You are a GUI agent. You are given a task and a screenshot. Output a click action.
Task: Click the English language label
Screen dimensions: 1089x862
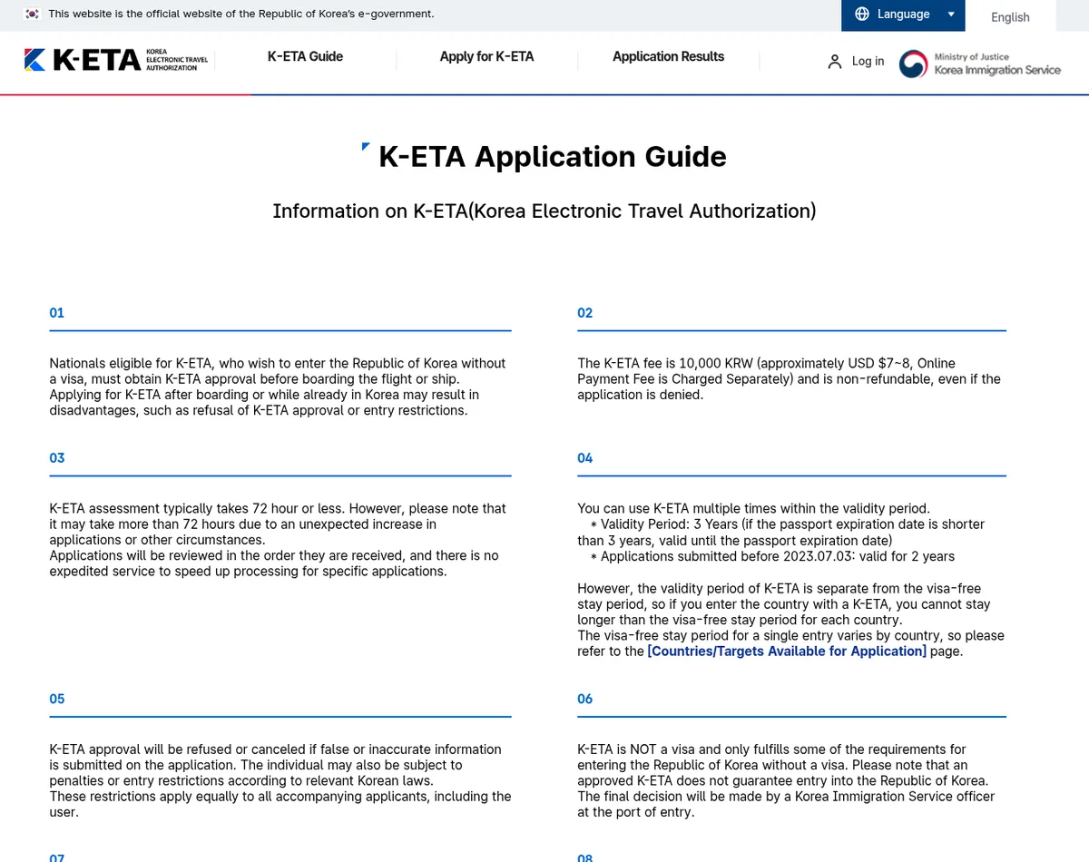click(1010, 17)
